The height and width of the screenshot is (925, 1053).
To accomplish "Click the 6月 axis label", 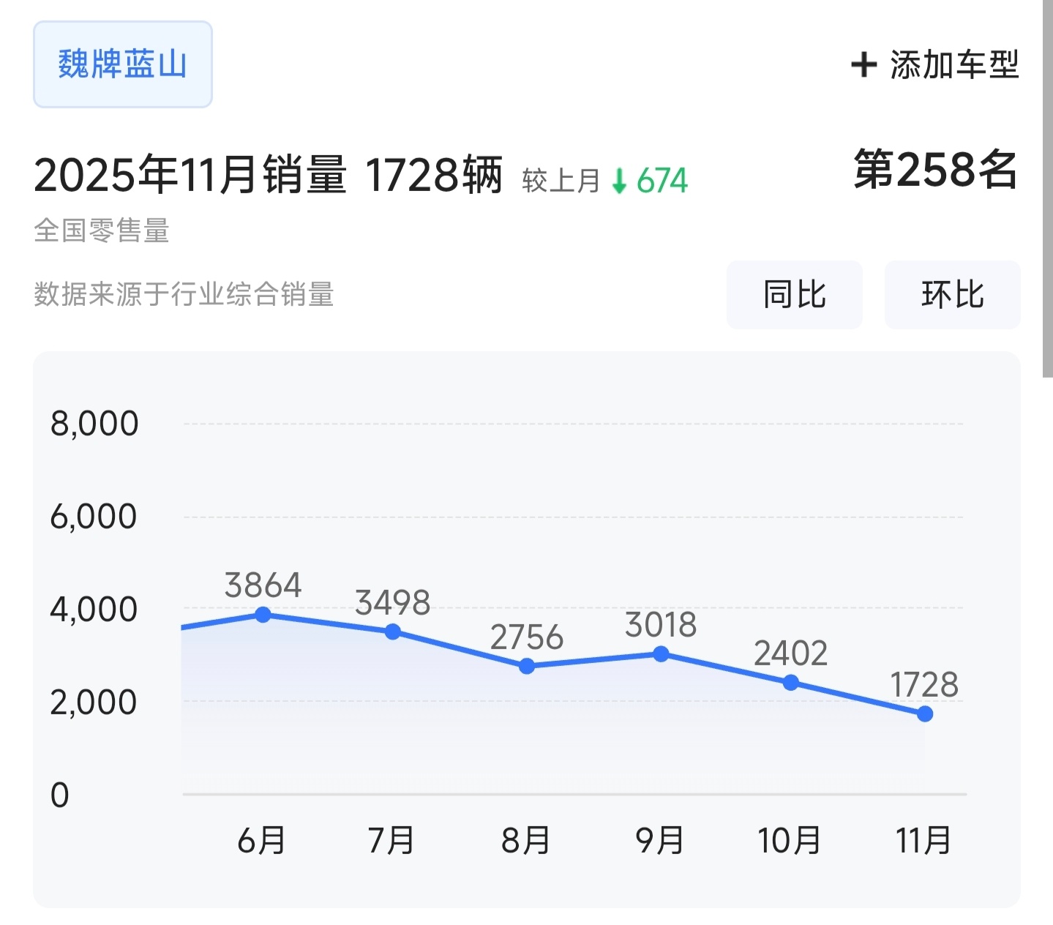I will 261,840.
